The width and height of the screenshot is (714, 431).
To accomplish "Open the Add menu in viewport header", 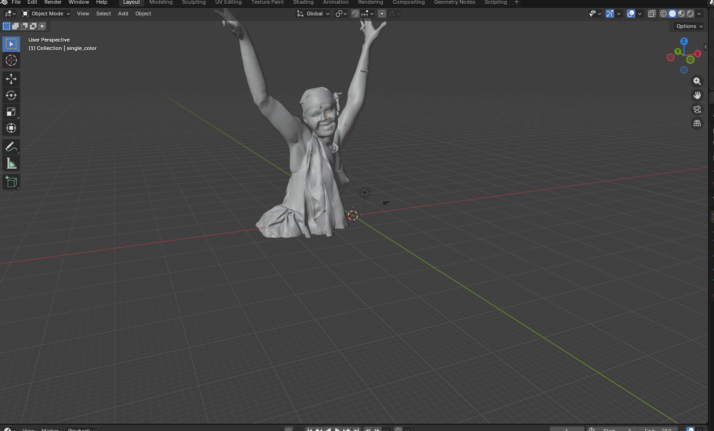I will (x=123, y=14).
